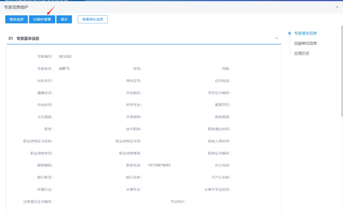Open 处理历史 in the side navigation

[302, 53]
